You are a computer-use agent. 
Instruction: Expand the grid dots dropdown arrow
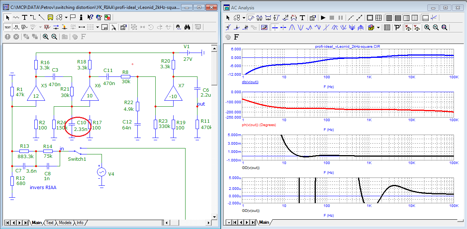point(97,27)
